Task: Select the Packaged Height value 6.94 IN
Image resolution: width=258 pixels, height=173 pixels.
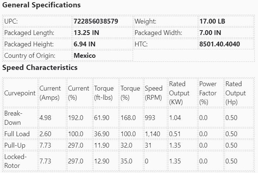Action: point(84,44)
